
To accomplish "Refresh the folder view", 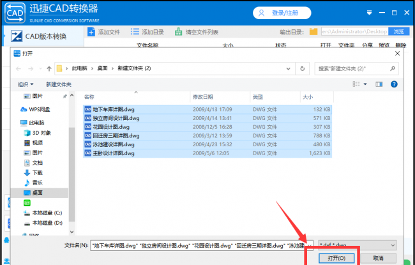I will click(x=302, y=68).
